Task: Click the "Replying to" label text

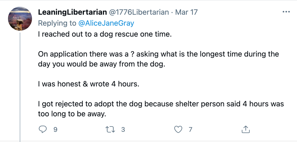Action: (57, 23)
